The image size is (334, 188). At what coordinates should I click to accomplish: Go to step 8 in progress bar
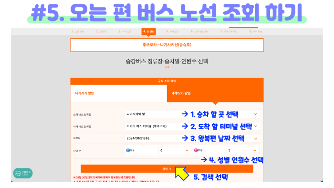(x=256, y=32)
